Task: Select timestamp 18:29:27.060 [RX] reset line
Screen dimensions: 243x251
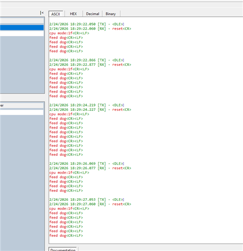Action: tap(90, 204)
